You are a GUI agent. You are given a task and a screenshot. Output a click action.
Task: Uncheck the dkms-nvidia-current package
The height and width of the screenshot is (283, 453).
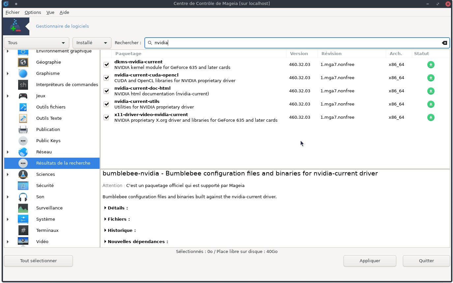pos(106,65)
